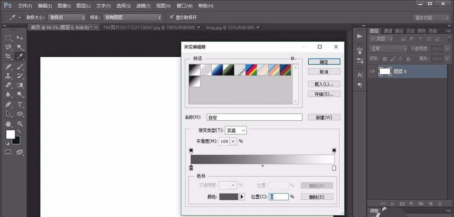Select the Hand tool
This screenshot has height=217, width=454.
tap(8, 124)
